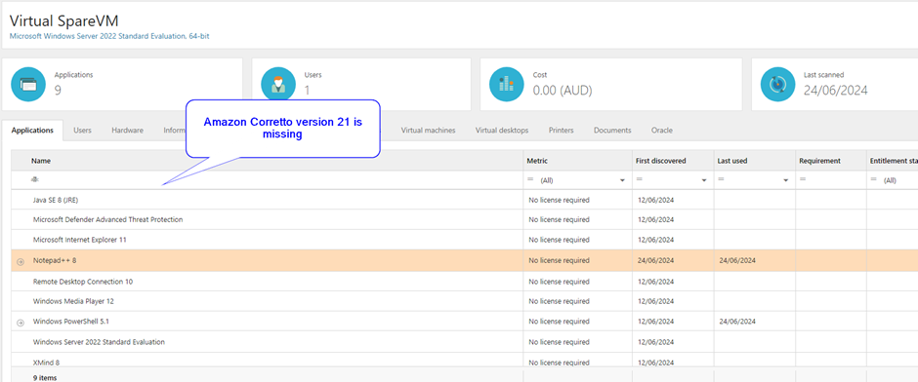The image size is (918, 382).
Task: Open the Documents tab
Action: tap(612, 131)
